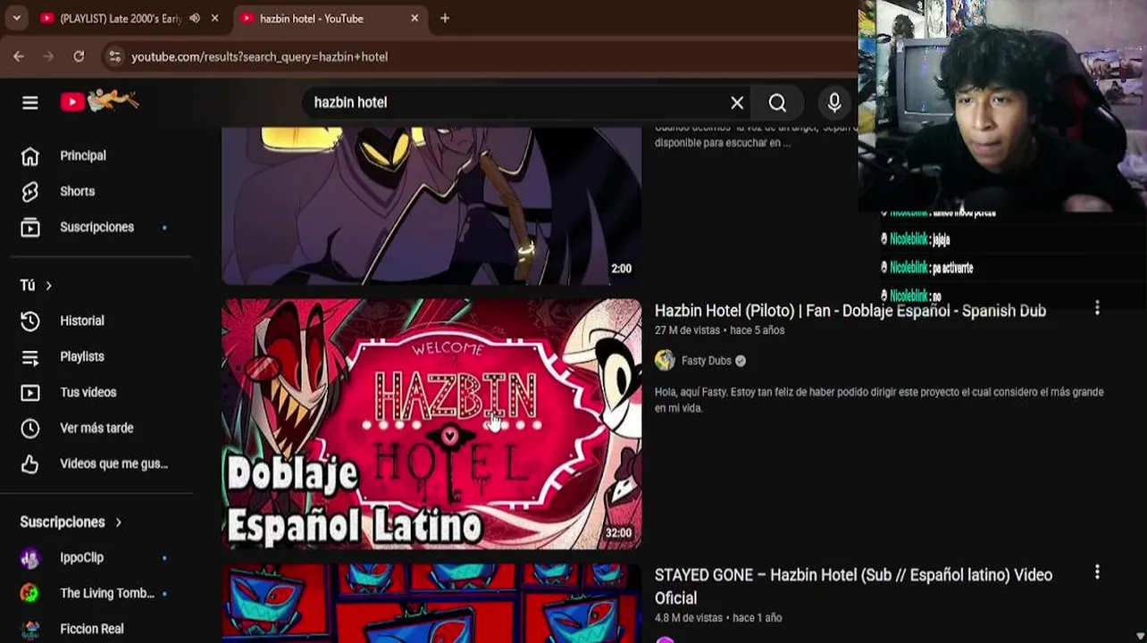Click the Doblaje Español Latino thumbnail
Viewport: 1147px width, 643px height.
pos(431,424)
